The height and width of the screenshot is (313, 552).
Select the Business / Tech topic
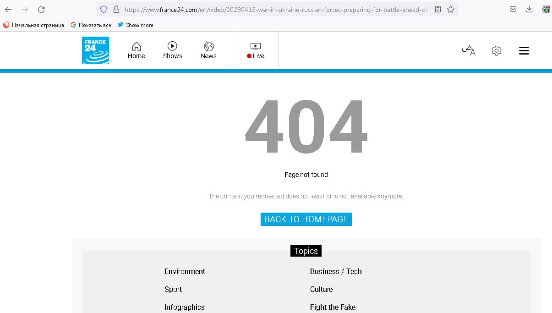[x=336, y=271]
